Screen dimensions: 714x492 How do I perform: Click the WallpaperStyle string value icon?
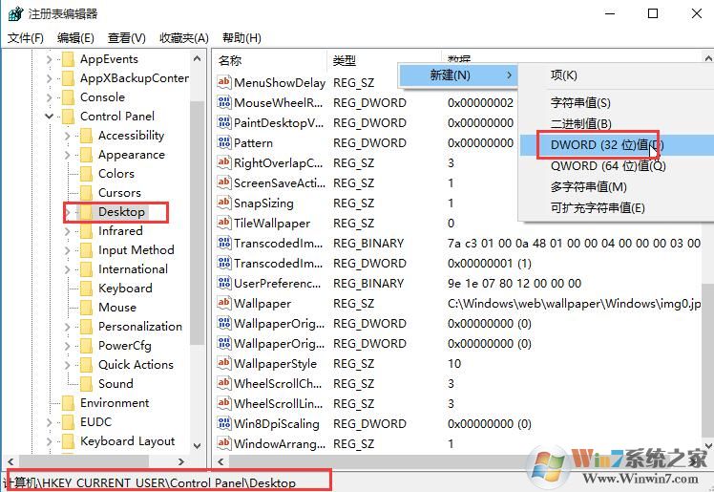pyautogui.click(x=223, y=363)
